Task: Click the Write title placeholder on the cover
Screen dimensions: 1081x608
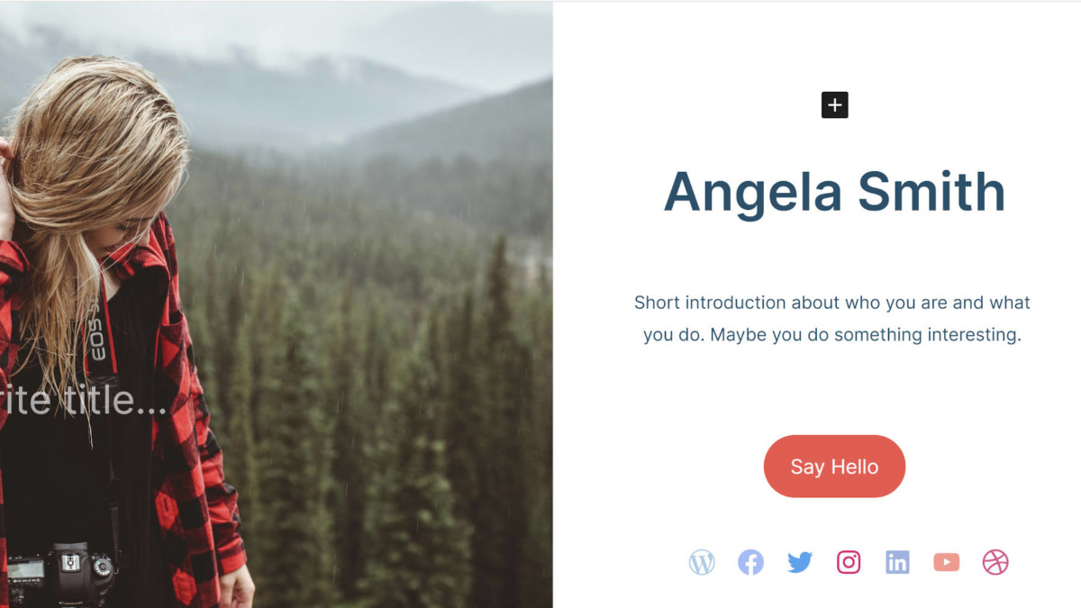Action: [x=83, y=401]
